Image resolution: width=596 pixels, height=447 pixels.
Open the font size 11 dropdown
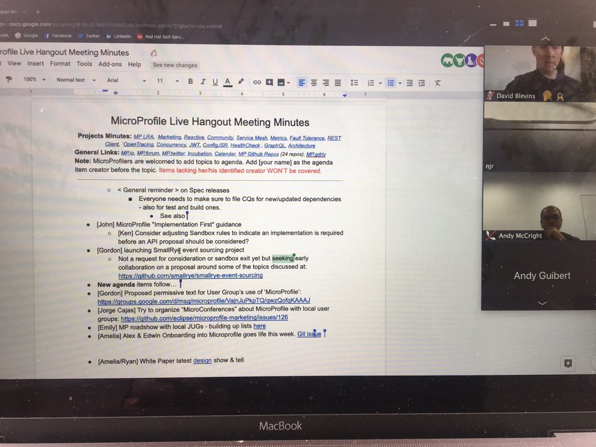pos(168,80)
